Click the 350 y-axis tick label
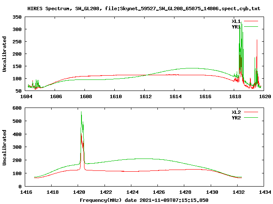 [17, 17]
